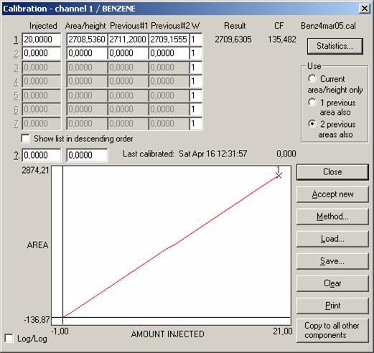Clear the calibration data
Image resolution: width=374 pixels, height=353 pixels.
coord(332,283)
